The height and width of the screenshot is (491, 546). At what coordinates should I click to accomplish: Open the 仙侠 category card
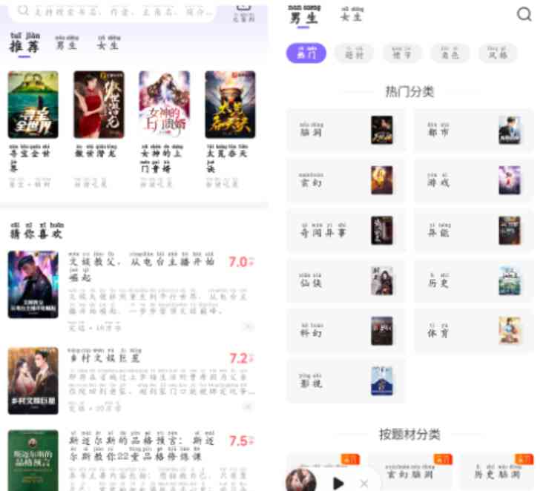pyautogui.click(x=346, y=280)
